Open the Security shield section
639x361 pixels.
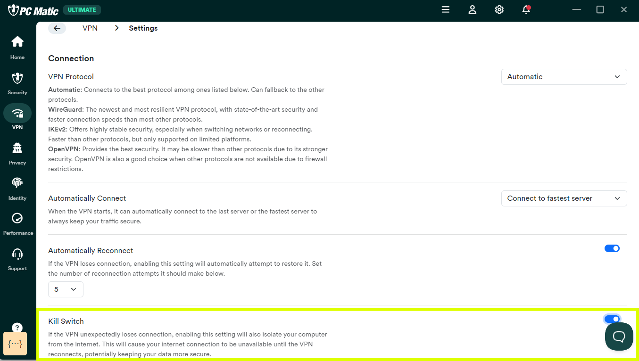coord(17,82)
